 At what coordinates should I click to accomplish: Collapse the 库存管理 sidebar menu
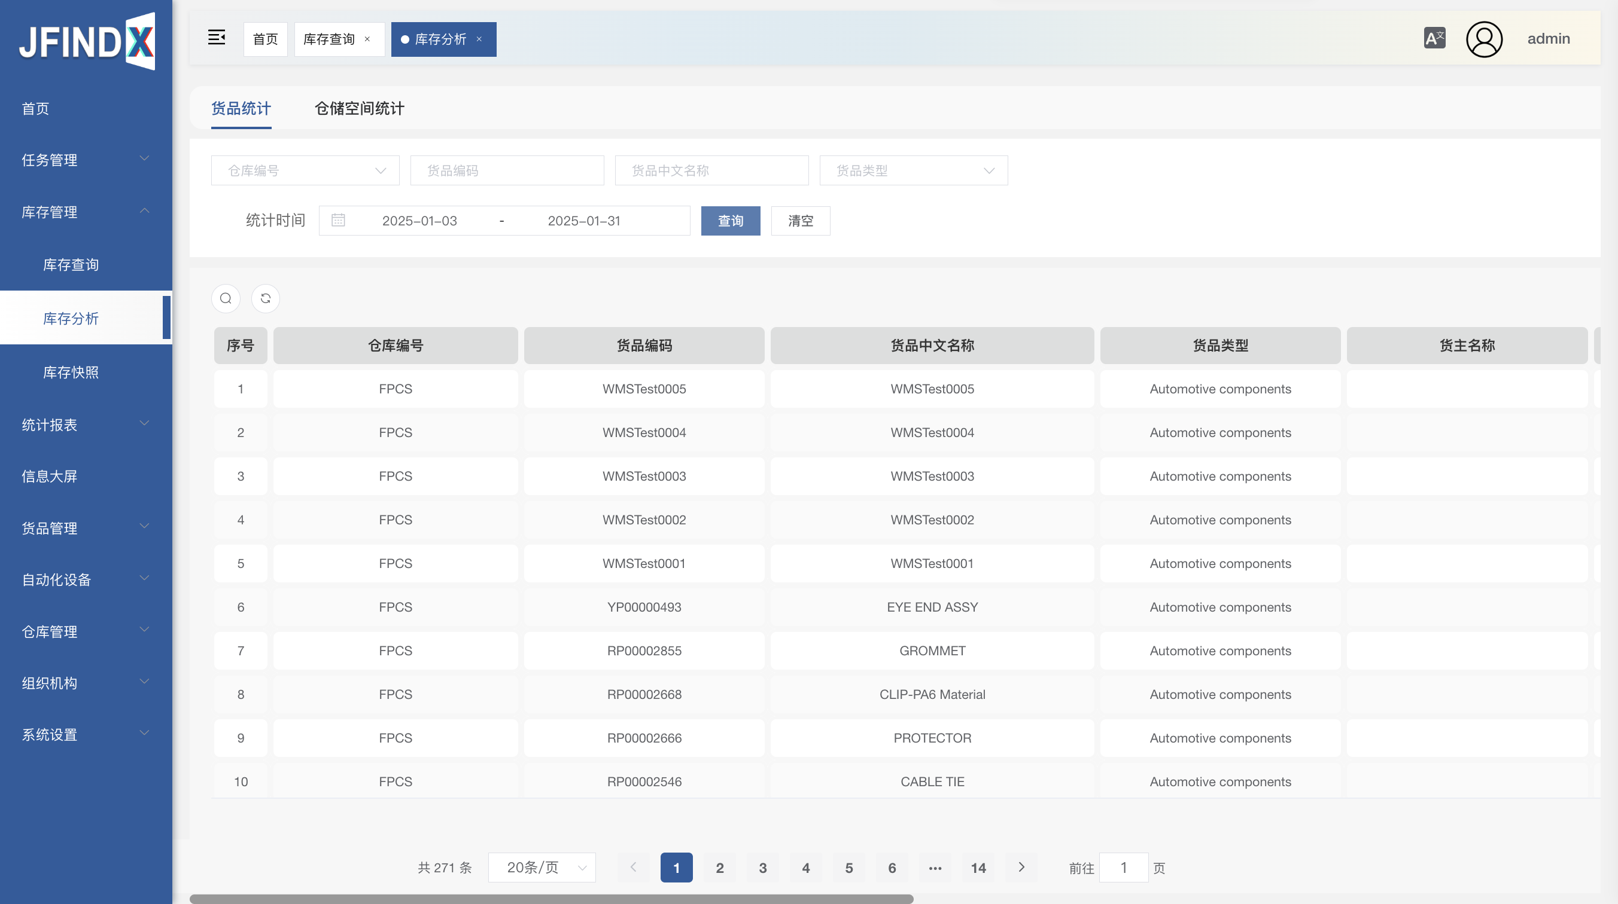pos(86,212)
